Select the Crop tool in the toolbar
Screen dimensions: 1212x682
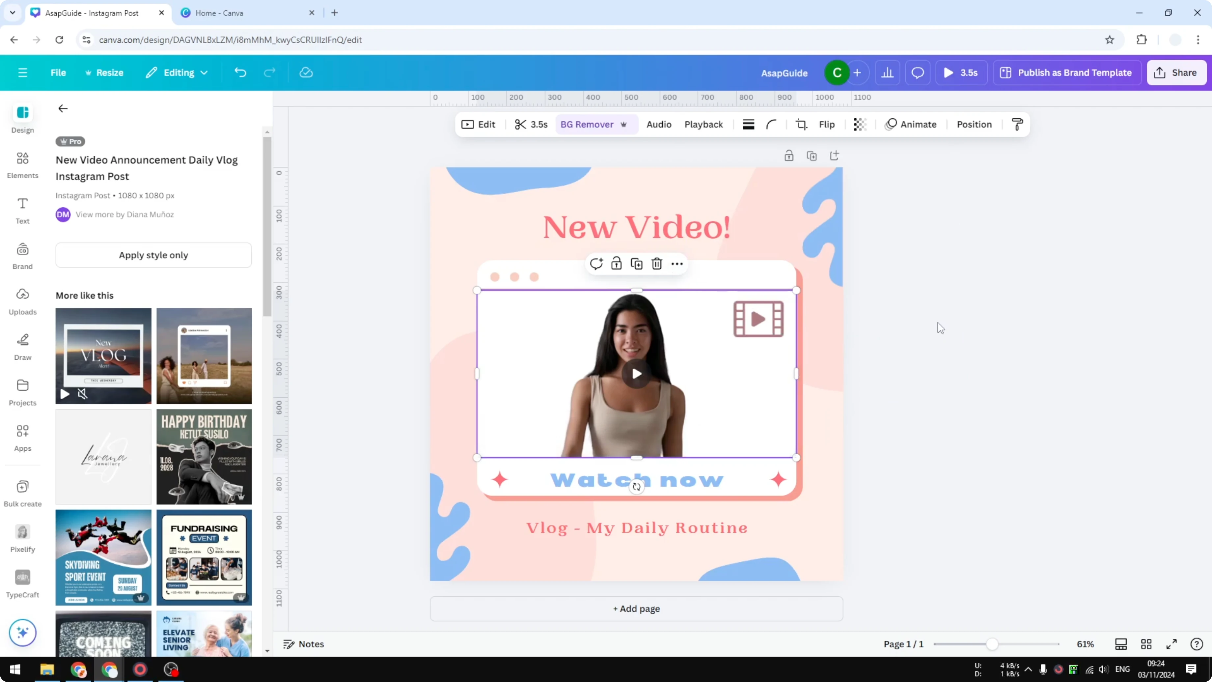pos(802,124)
